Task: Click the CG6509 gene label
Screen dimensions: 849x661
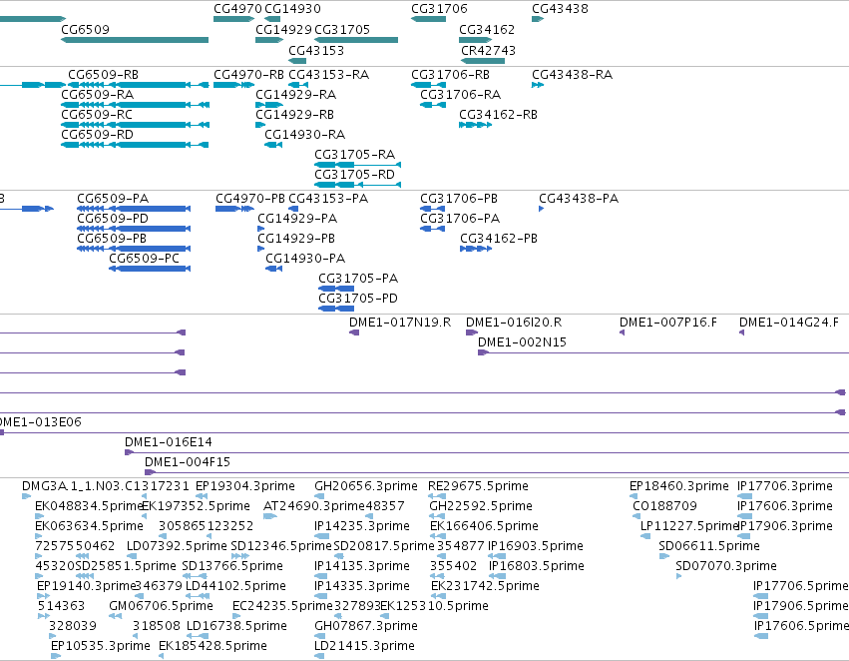Action: (85, 29)
